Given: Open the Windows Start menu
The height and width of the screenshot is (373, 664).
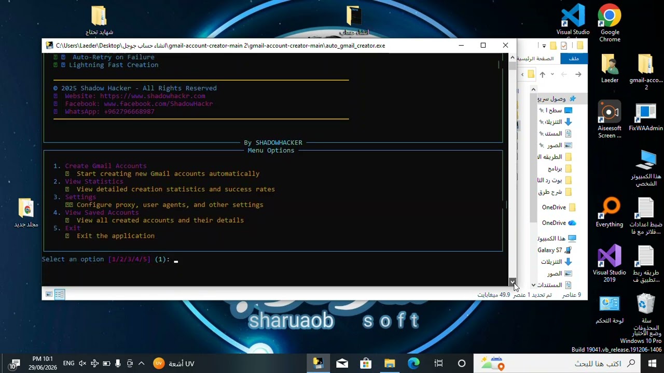Looking at the screenshot, I should tap(652, 363).
